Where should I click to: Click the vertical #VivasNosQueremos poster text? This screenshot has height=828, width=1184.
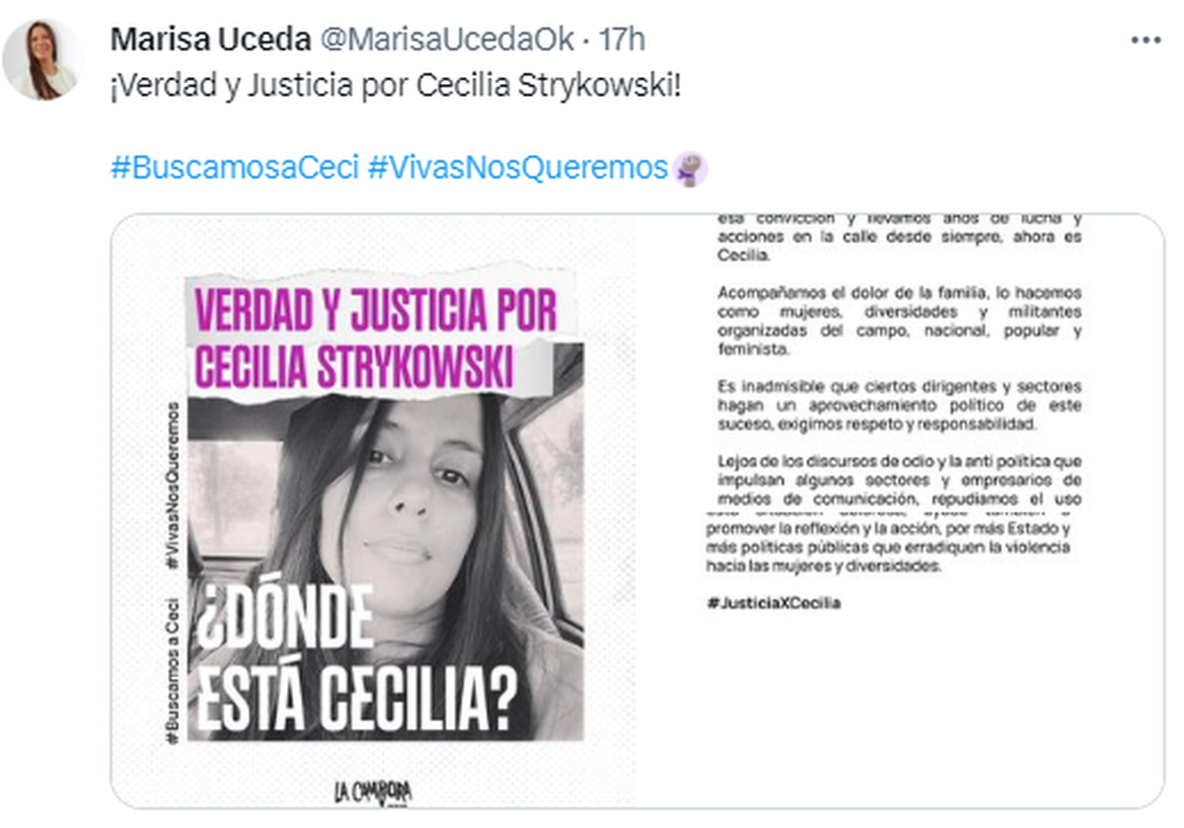(172, 486)
